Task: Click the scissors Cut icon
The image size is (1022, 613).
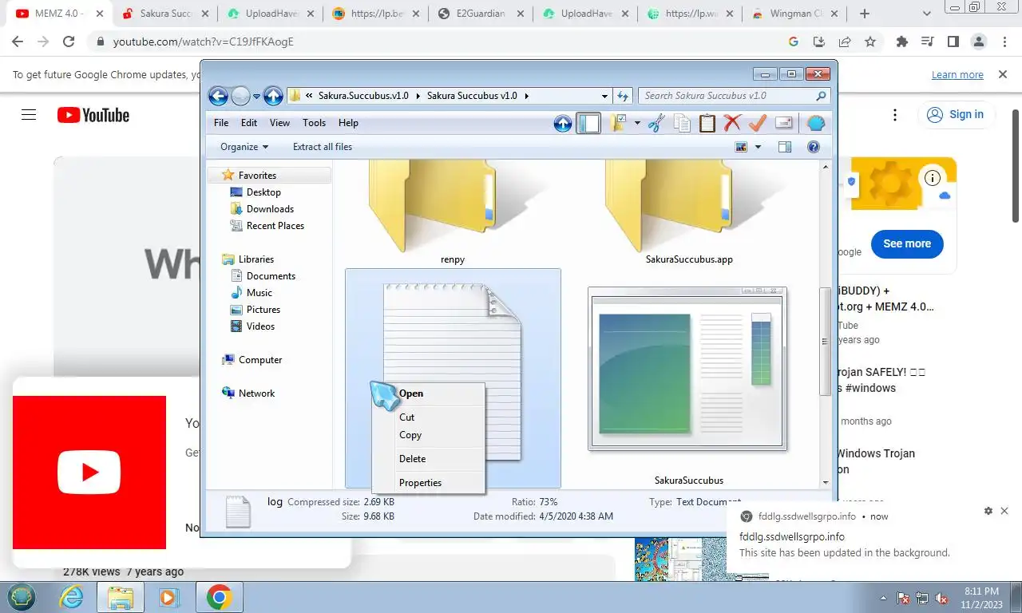Action: 656,123
